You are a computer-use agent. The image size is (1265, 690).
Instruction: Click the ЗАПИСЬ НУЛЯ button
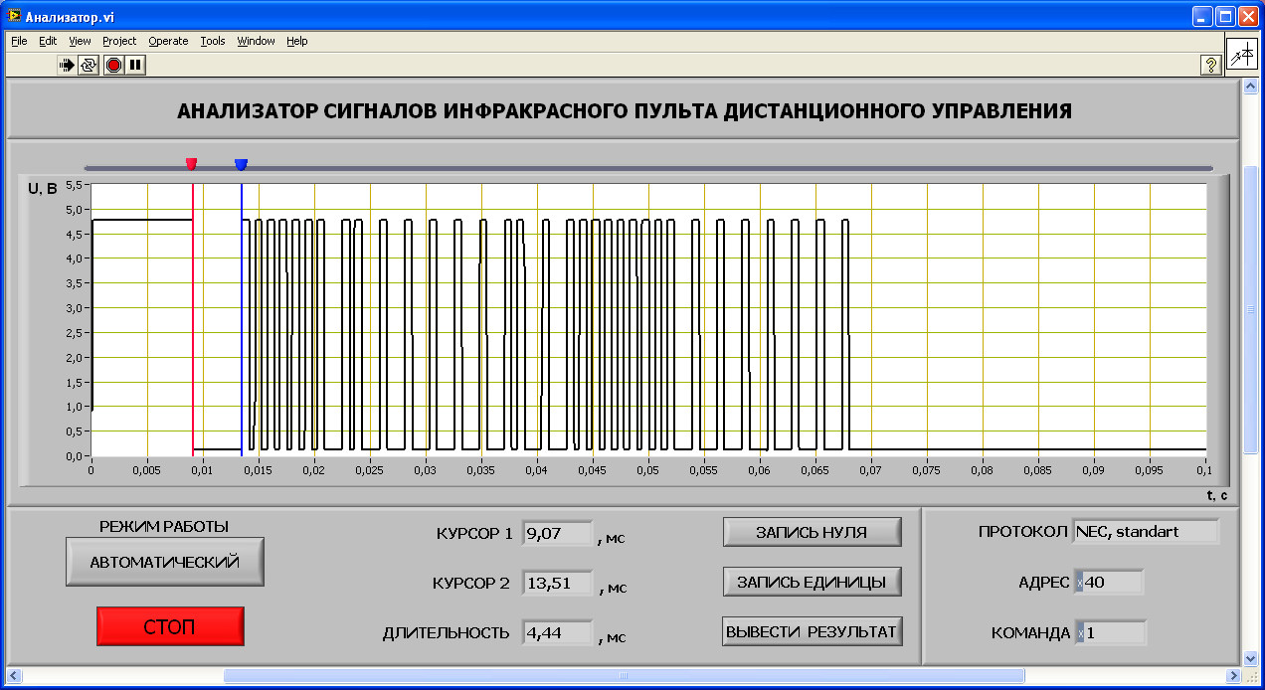pyautogui.click(x=812, y=532)
